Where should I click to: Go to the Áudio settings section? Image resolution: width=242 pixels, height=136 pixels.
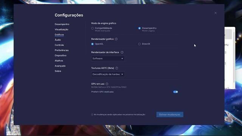coord(58,40)
